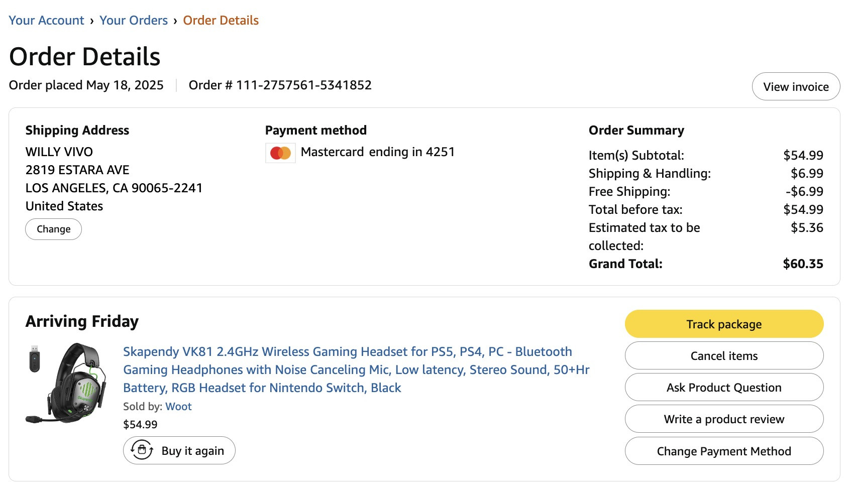Click the Mastercard logo icon
The width and height of the screenshot is (851, 494).
coord(280,153)
